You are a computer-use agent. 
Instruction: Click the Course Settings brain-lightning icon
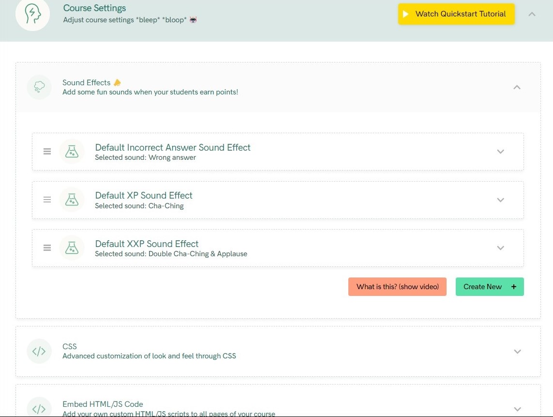(x=32, y=14)
